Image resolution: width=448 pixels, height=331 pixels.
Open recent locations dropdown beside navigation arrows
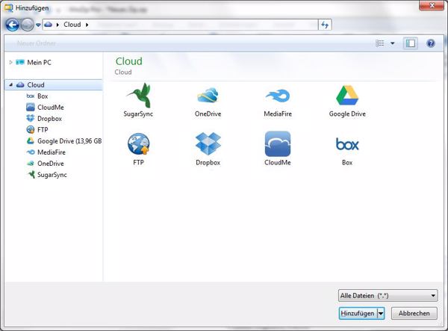coord(38,25)
